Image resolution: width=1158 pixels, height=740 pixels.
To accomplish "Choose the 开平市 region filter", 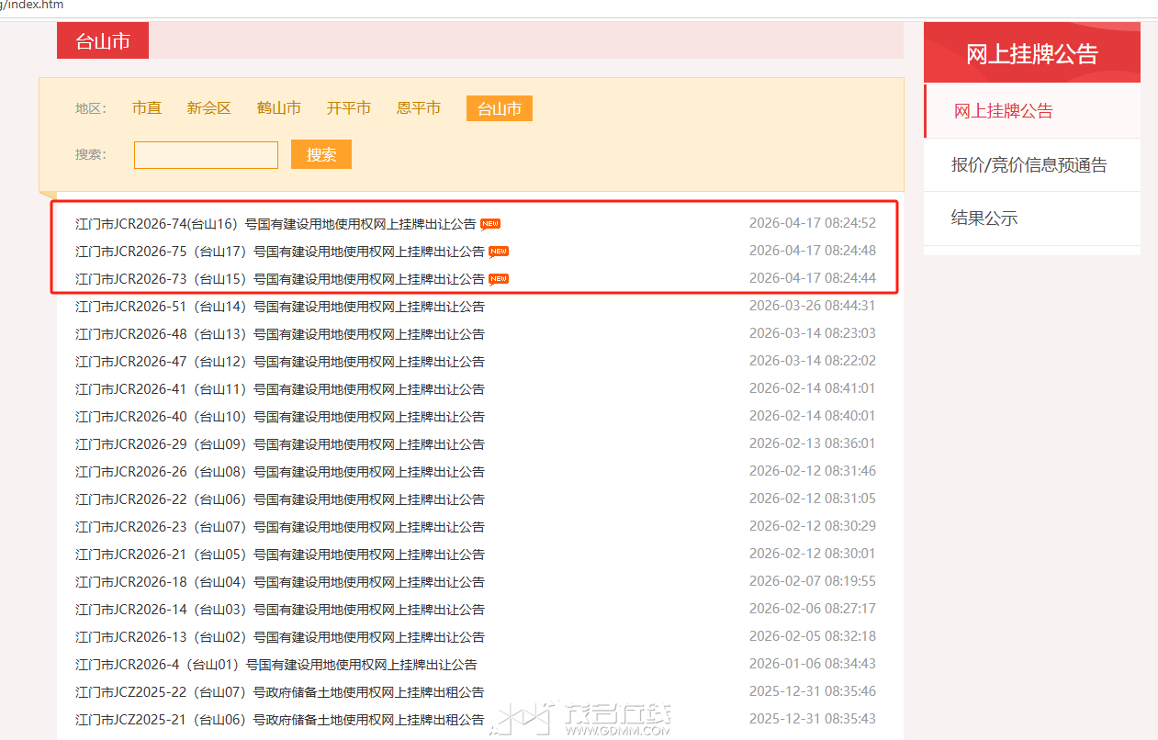I will point(349,108).
